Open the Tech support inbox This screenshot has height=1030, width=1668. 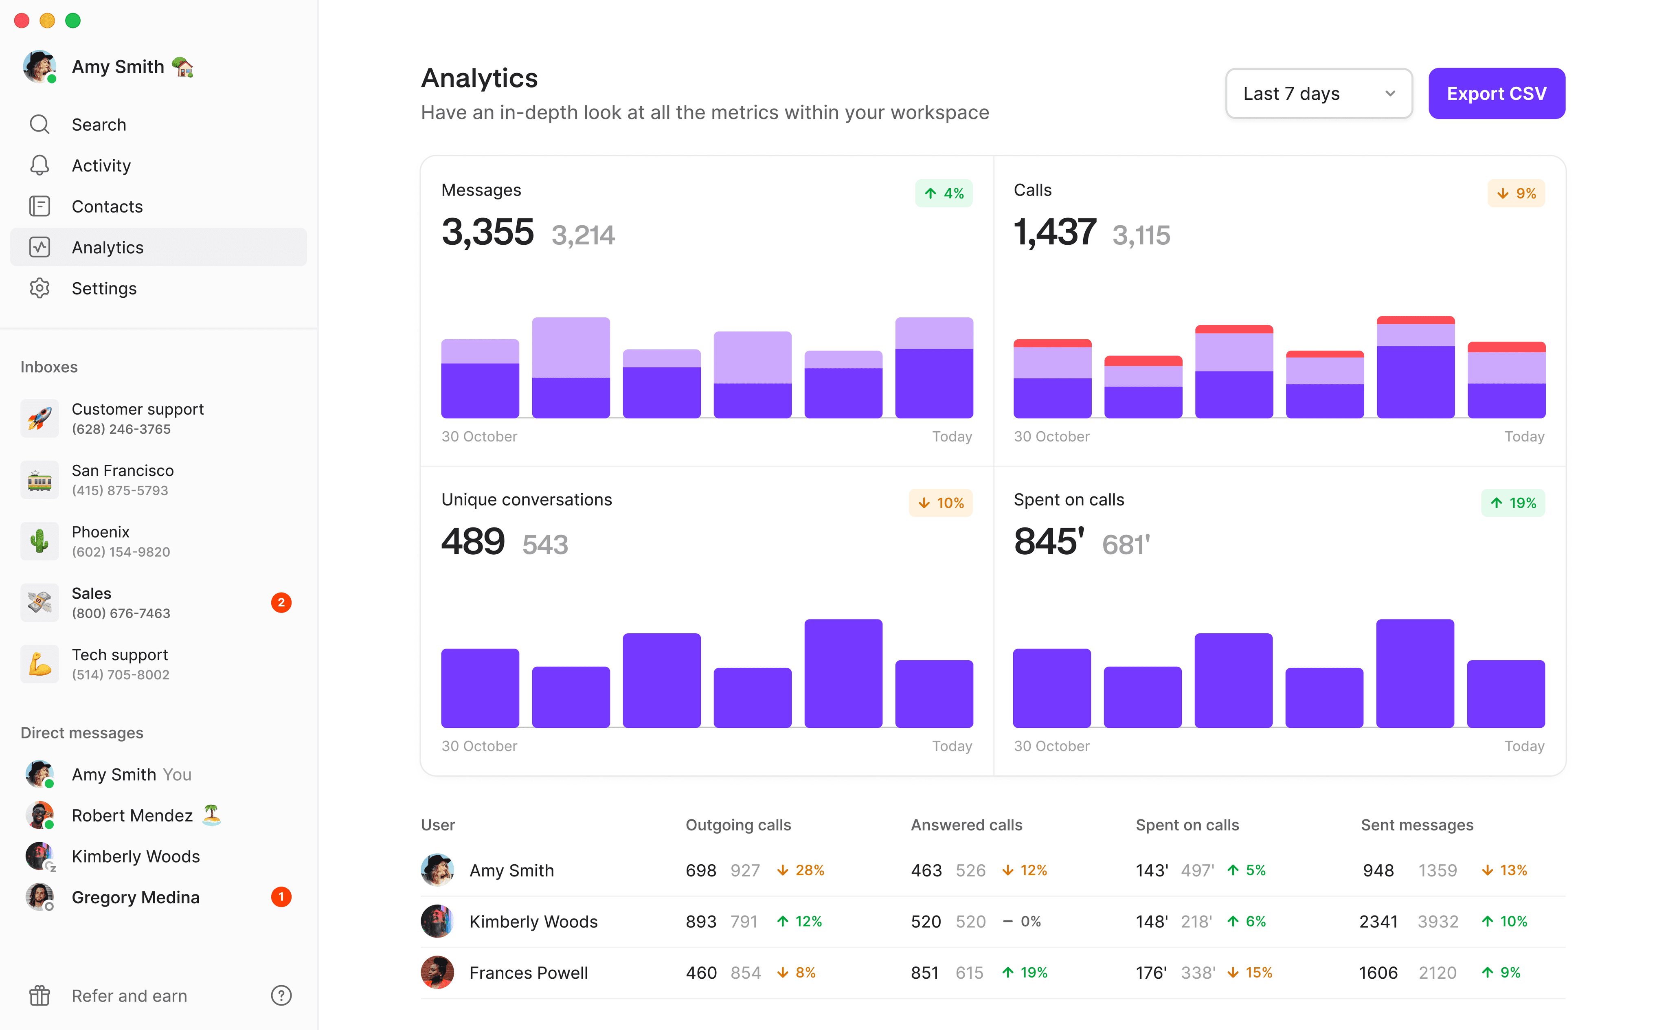pyautogui.click(x=120, y=663)
